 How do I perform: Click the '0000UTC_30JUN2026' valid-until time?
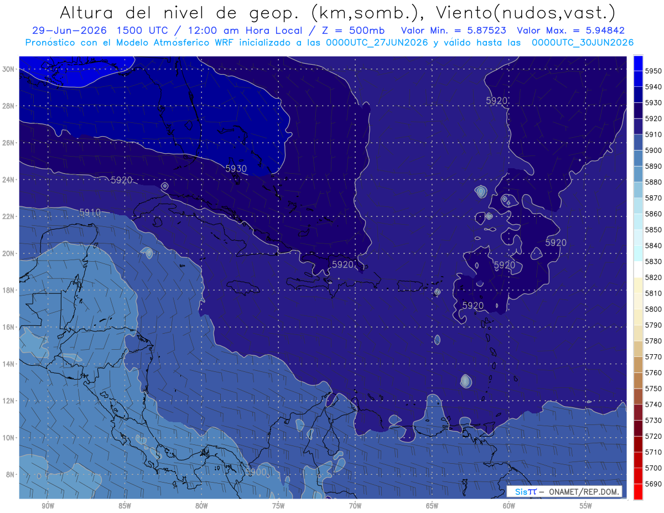click(x=583, y=43)
